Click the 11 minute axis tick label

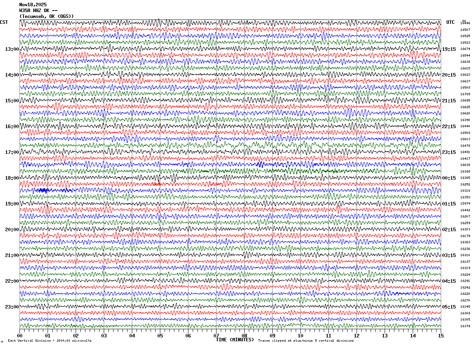click(x=328, y=335)
